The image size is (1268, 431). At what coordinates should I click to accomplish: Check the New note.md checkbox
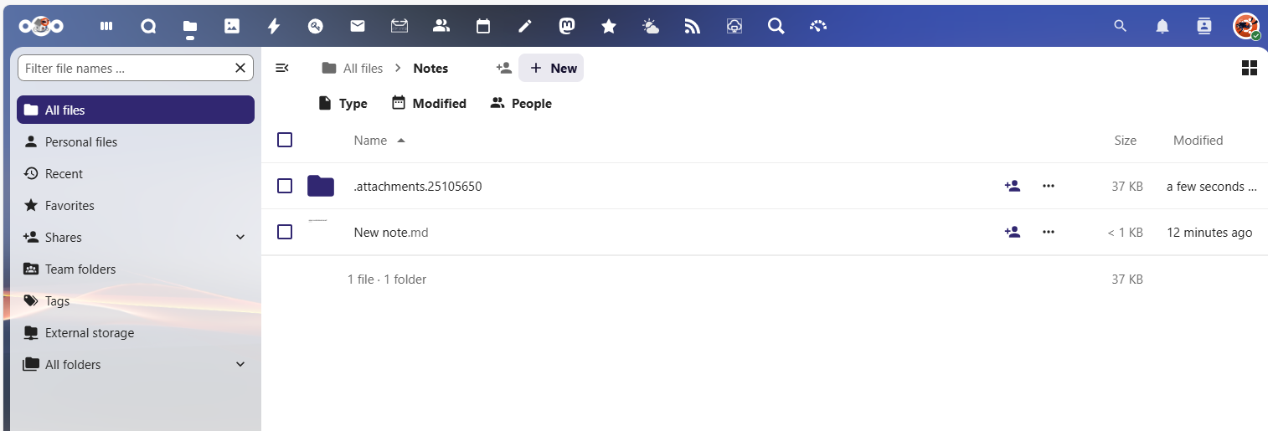[285, 232]
